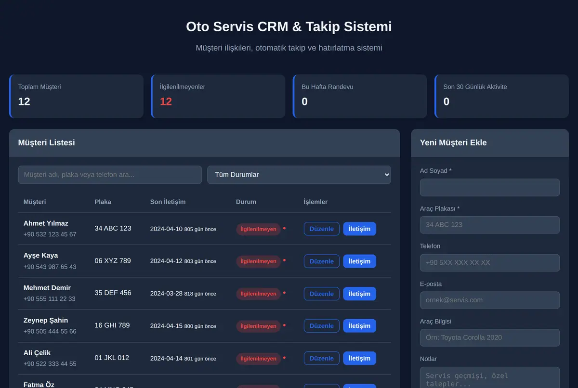The height and width of the screenshot is (388, 578).
Task: Click contact date 2024-03-28
Action: [x=166, y=294]
